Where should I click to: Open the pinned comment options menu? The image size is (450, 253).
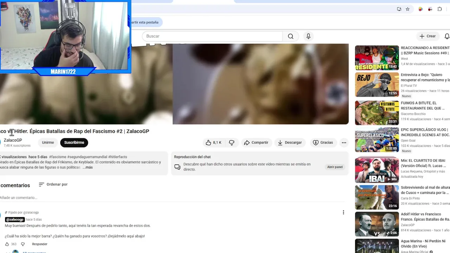[x=343, y=212]
